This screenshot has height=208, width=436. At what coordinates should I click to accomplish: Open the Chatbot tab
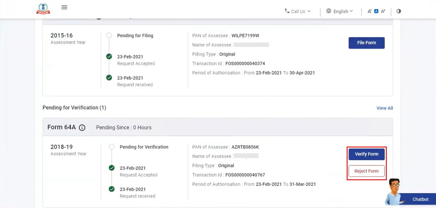[420, 199]
